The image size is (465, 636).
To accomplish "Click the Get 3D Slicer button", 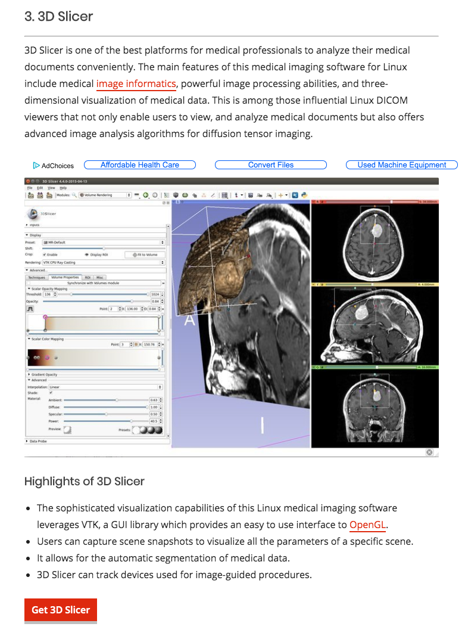I will [x=61, y=610].
